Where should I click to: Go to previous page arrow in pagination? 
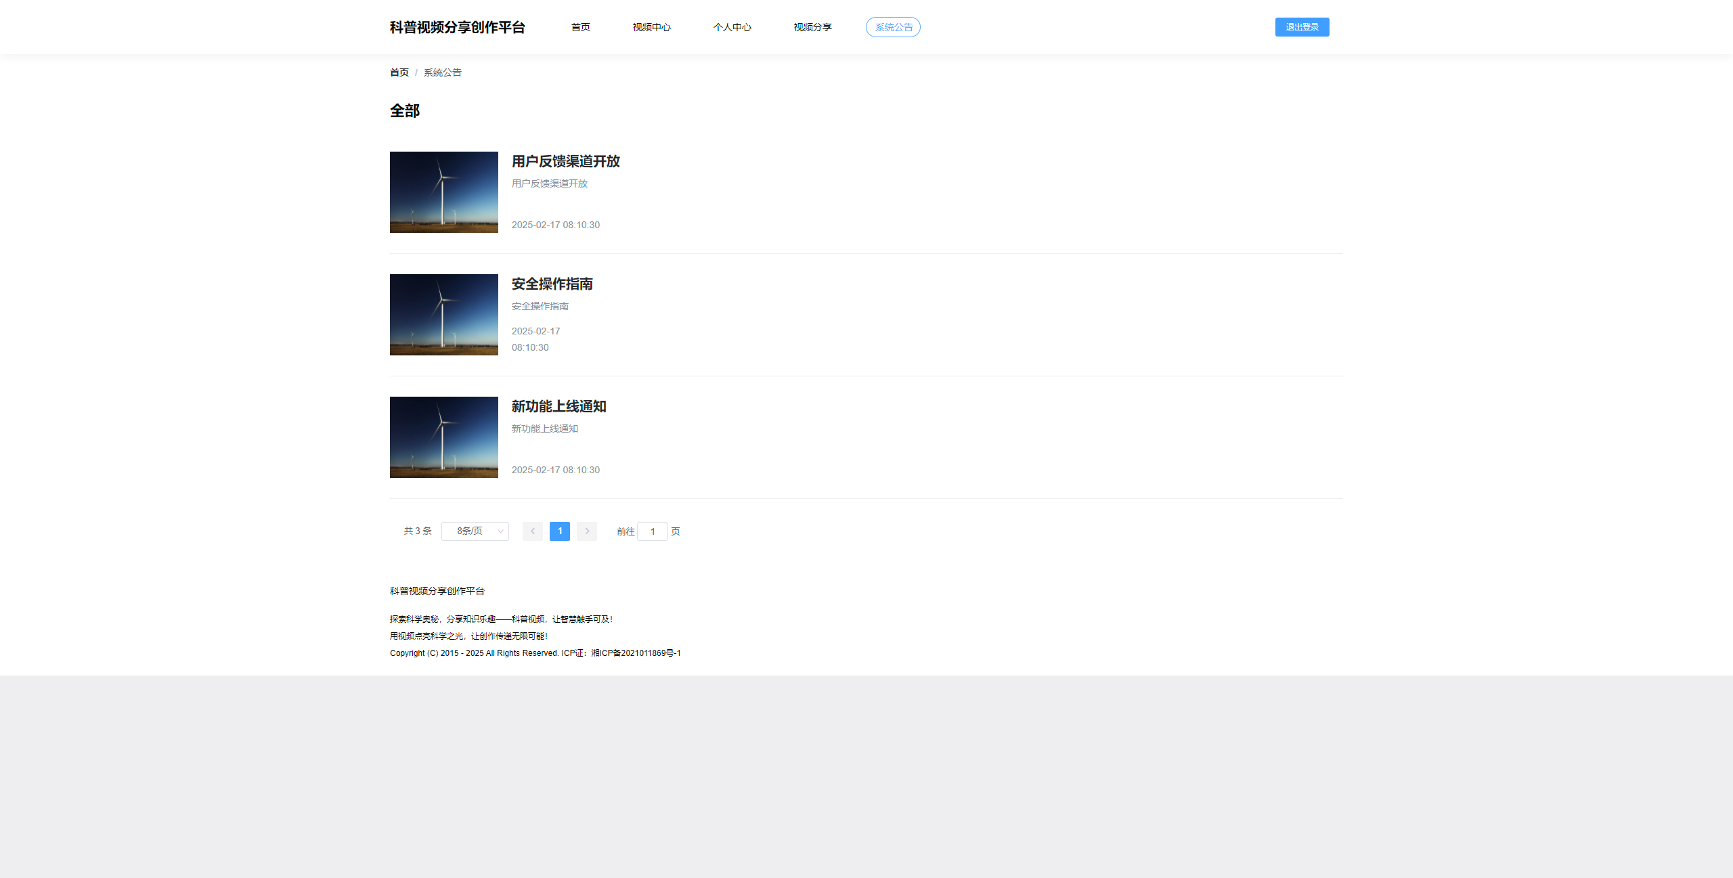(533, 531)
